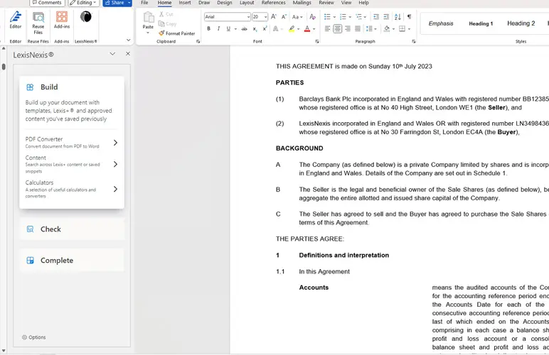Click the Reuse Files icon
This screenshot has height=355, width=549.
pyautogui.click(x=38, y=20)
